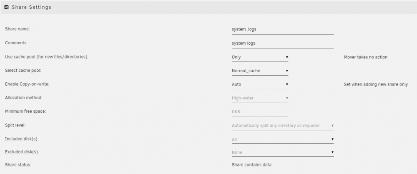Screen dimensions: 417x174
Task: Click the Share Settings header icon
Action: (7, 7)
